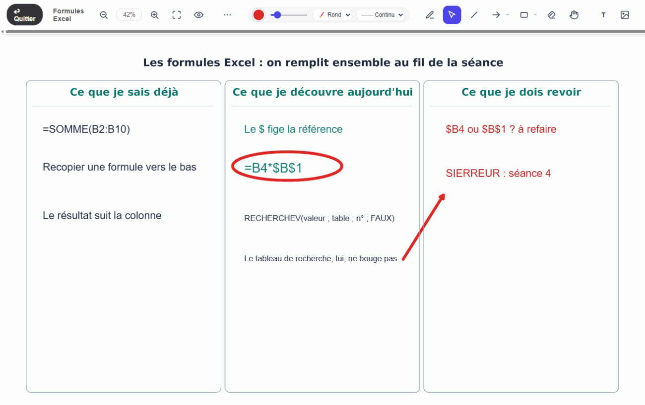Click the scrollbar left arrow under the toolbar
This screenshot has width=645, height=405.
click(x=2, y=32)
